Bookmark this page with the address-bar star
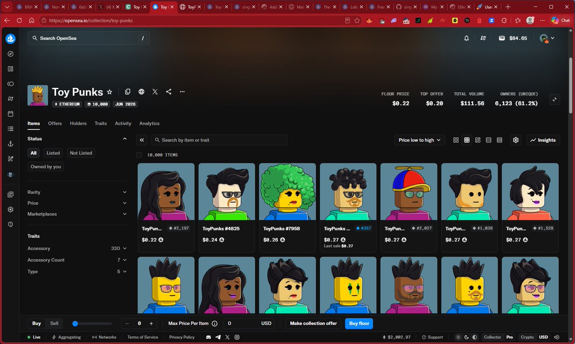Image resolution: width=575 pixels, height=344 pixels. click(357, 21)
